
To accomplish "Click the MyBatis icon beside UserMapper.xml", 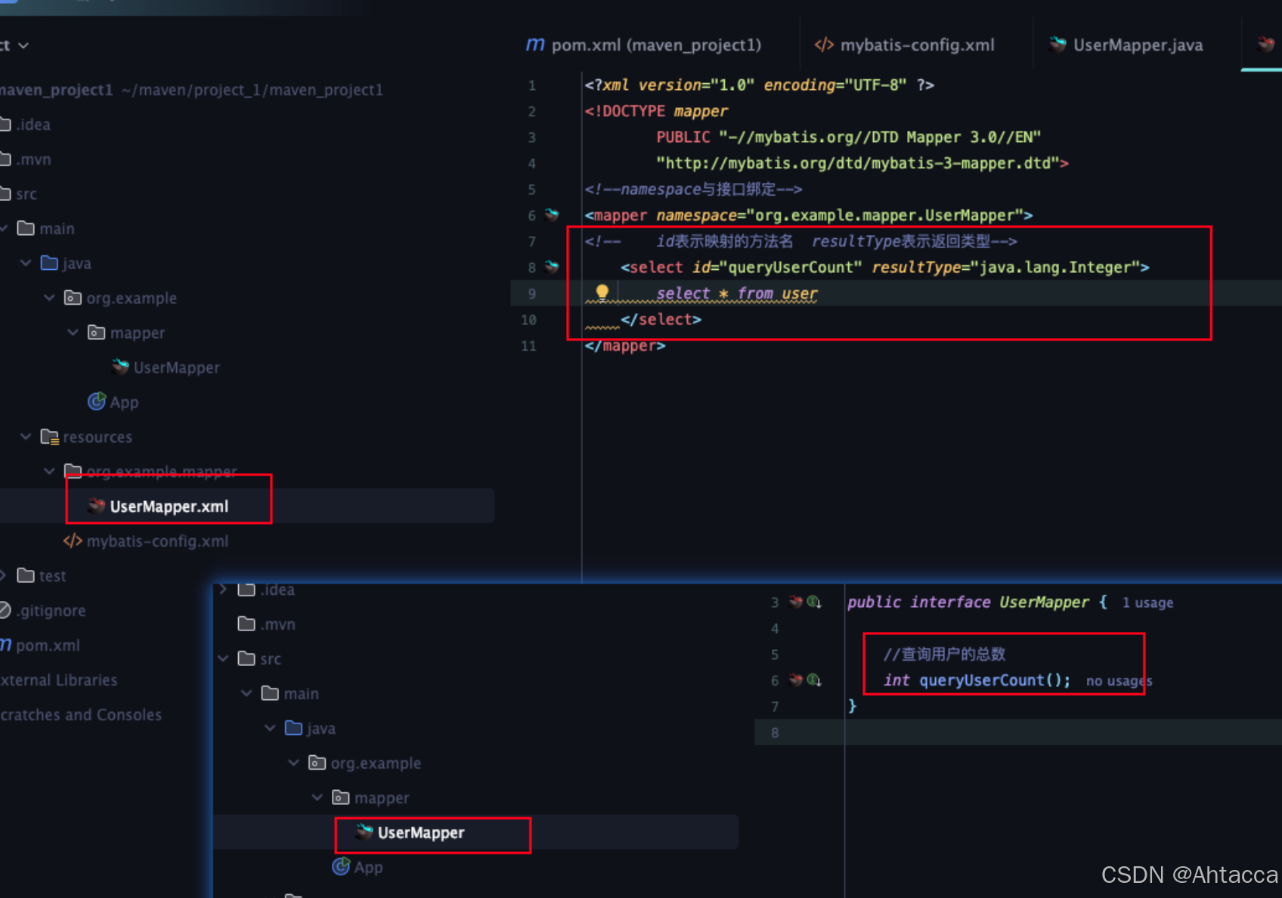I will point(96,506).
